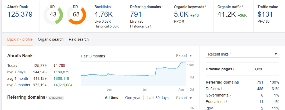The width and height of the screenshot is (285, 110).
Task: Select the All time range filter
Action: click(x=111, y=98)
